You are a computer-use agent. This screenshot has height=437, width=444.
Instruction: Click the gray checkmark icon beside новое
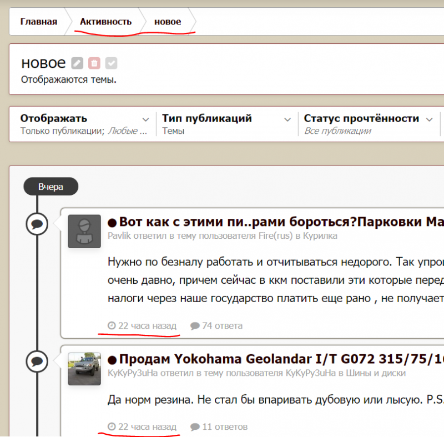[111, 63]
